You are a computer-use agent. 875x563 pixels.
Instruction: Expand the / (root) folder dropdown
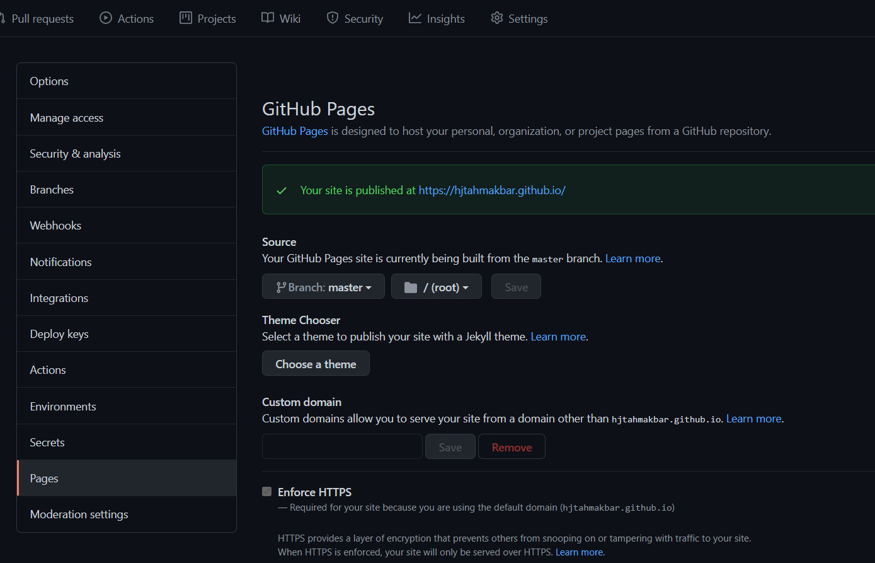coord(437,287)
